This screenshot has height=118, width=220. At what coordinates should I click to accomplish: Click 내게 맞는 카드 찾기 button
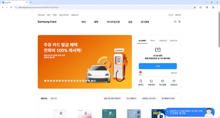pyautogui.click(x=149, y=99)
